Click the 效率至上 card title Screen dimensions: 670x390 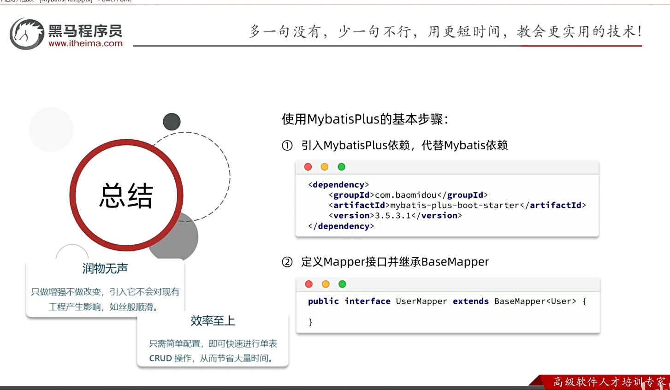(213, 321)
